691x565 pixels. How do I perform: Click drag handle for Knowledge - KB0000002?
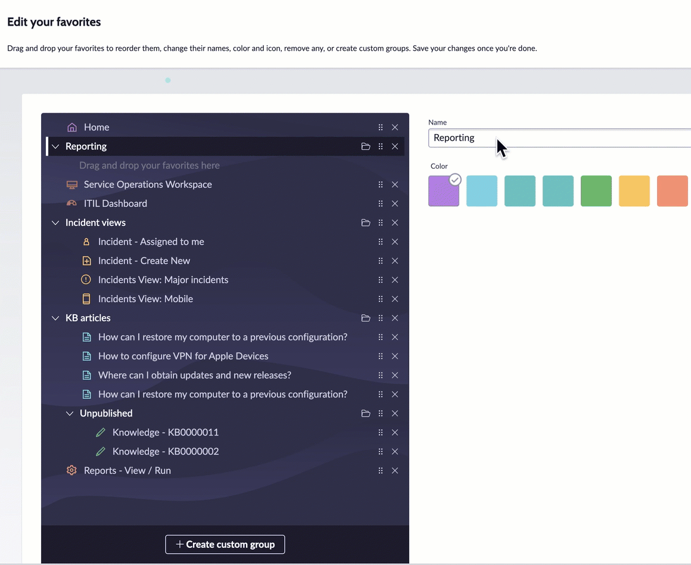click(x=380, y=452)
